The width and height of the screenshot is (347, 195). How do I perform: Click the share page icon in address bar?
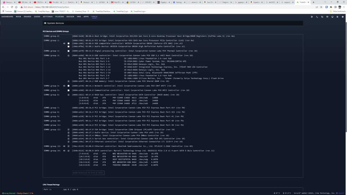coord(317,7)
